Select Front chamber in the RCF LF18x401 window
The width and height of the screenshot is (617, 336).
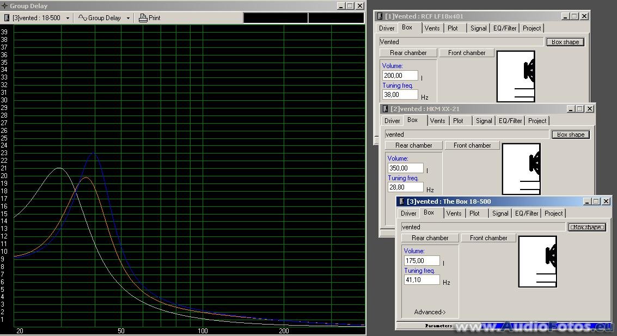466,53
